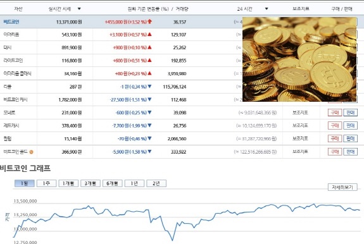Click the 543,100 원 Ethereum price
364x244 pixels.
point(72,35)
